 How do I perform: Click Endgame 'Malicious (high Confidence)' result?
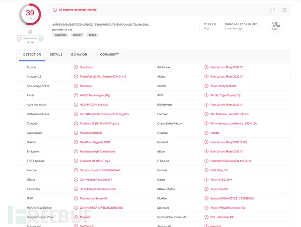97,152
